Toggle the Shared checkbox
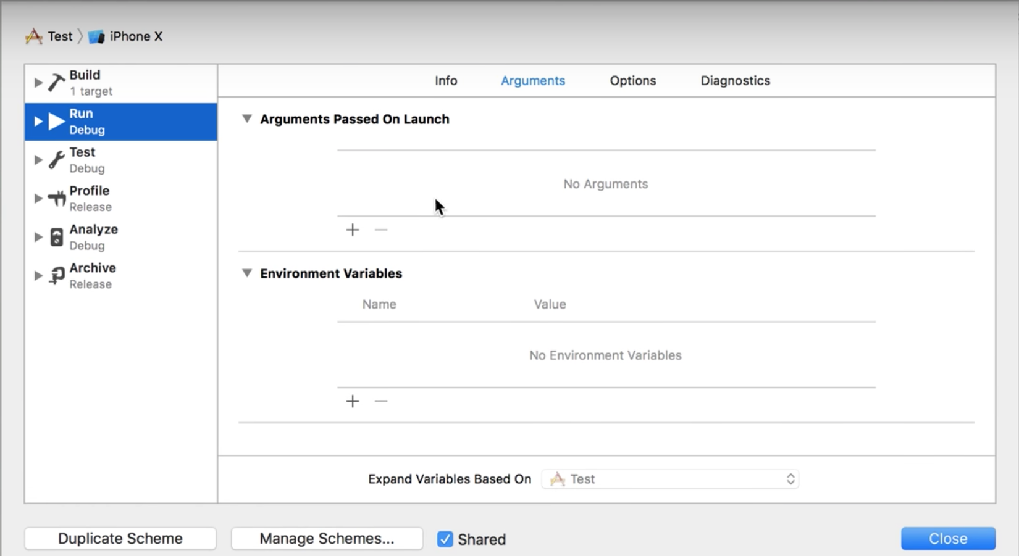Screen dimensions: 1019x556 pos(445,539)
